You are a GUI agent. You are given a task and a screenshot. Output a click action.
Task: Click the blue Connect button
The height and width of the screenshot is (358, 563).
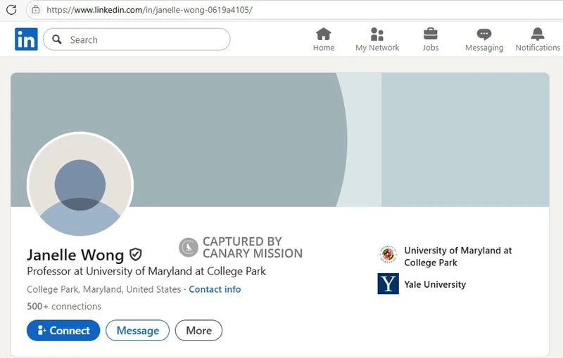tap(63, 331)
